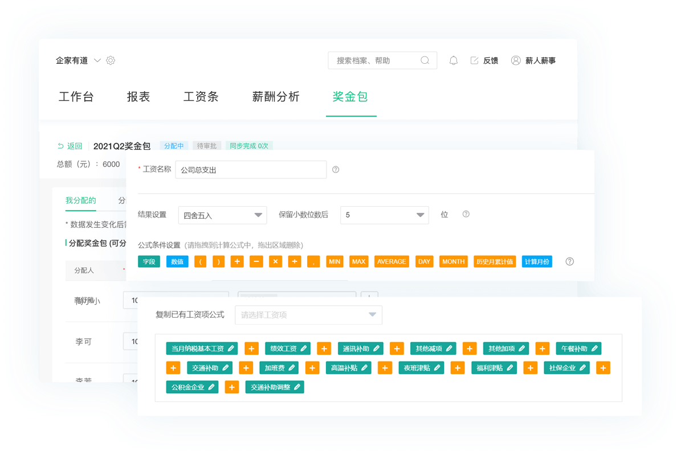Click the 字段 field button

[149, 261]
